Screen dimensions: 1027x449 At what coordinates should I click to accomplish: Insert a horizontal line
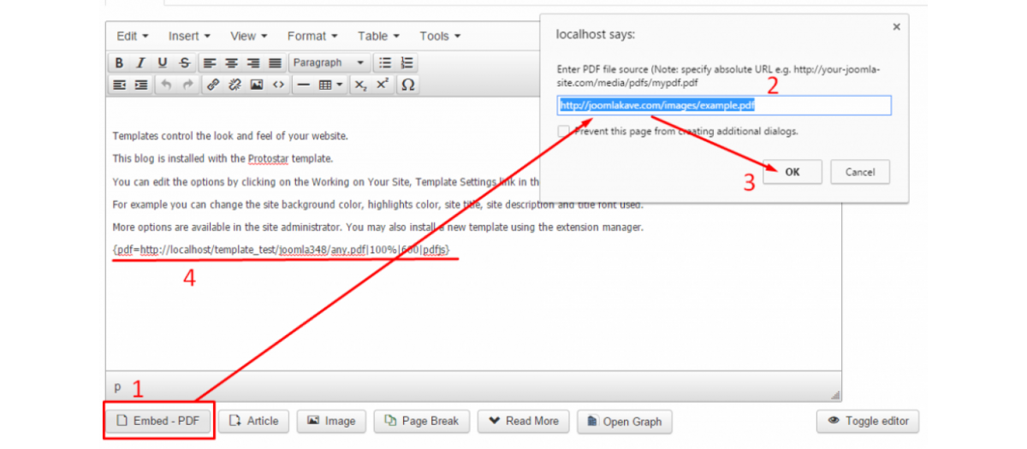tap(304, 85)
